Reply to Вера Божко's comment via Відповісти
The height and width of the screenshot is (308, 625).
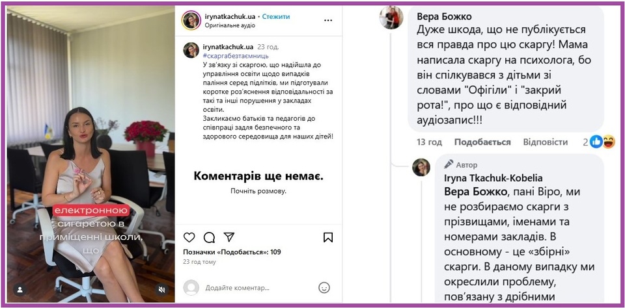(x=546, y=142)
